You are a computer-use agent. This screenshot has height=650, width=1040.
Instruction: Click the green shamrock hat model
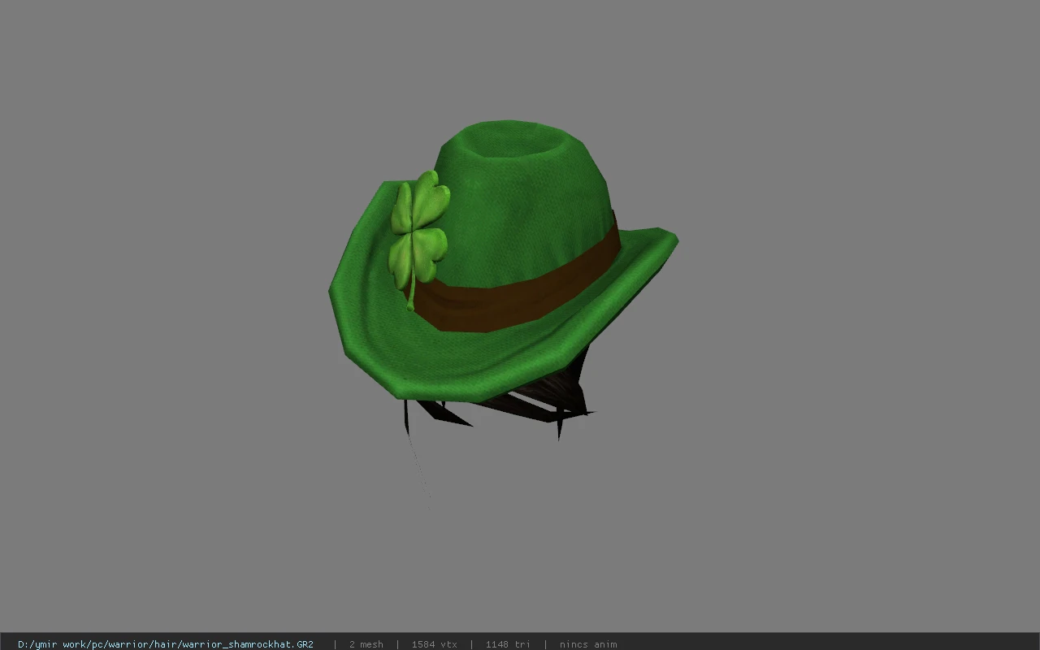(x=502, y=262)
